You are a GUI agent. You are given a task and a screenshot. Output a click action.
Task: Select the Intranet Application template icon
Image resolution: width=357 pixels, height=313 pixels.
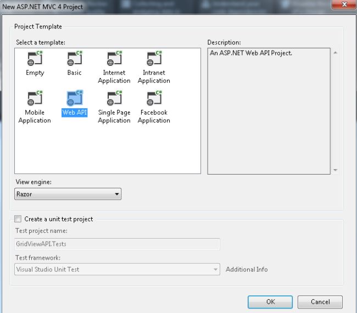pos(154,59)
